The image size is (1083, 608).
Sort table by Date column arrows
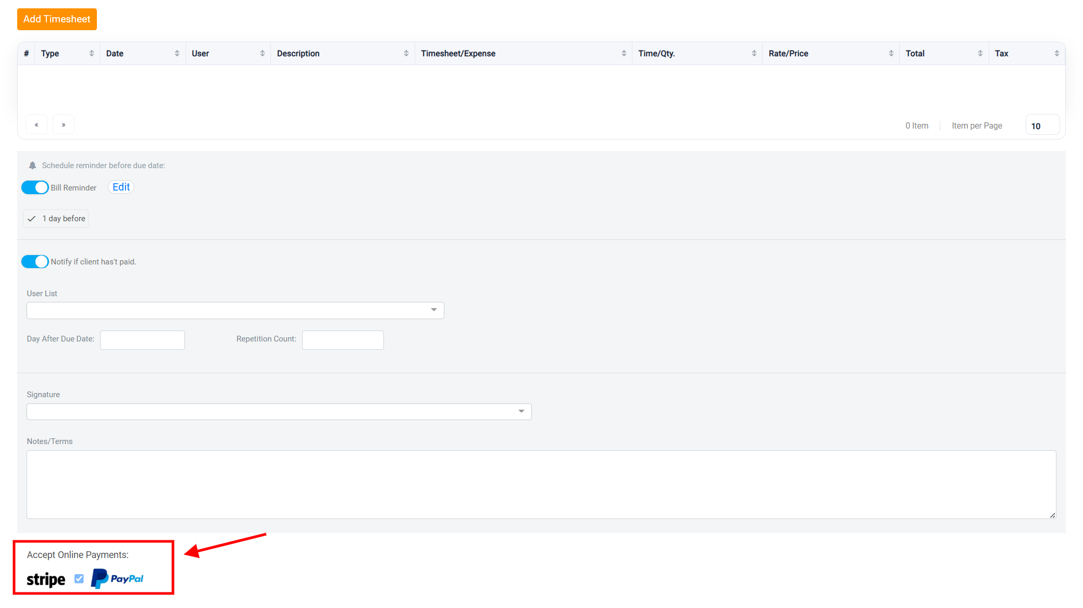(177, 54)
